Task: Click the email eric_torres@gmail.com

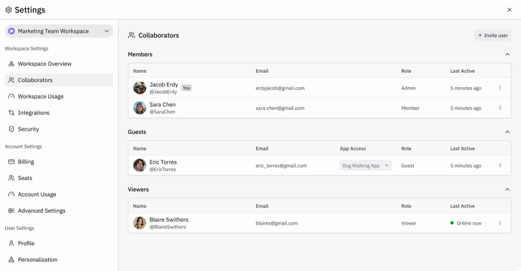Action: (x=281, y=166)
